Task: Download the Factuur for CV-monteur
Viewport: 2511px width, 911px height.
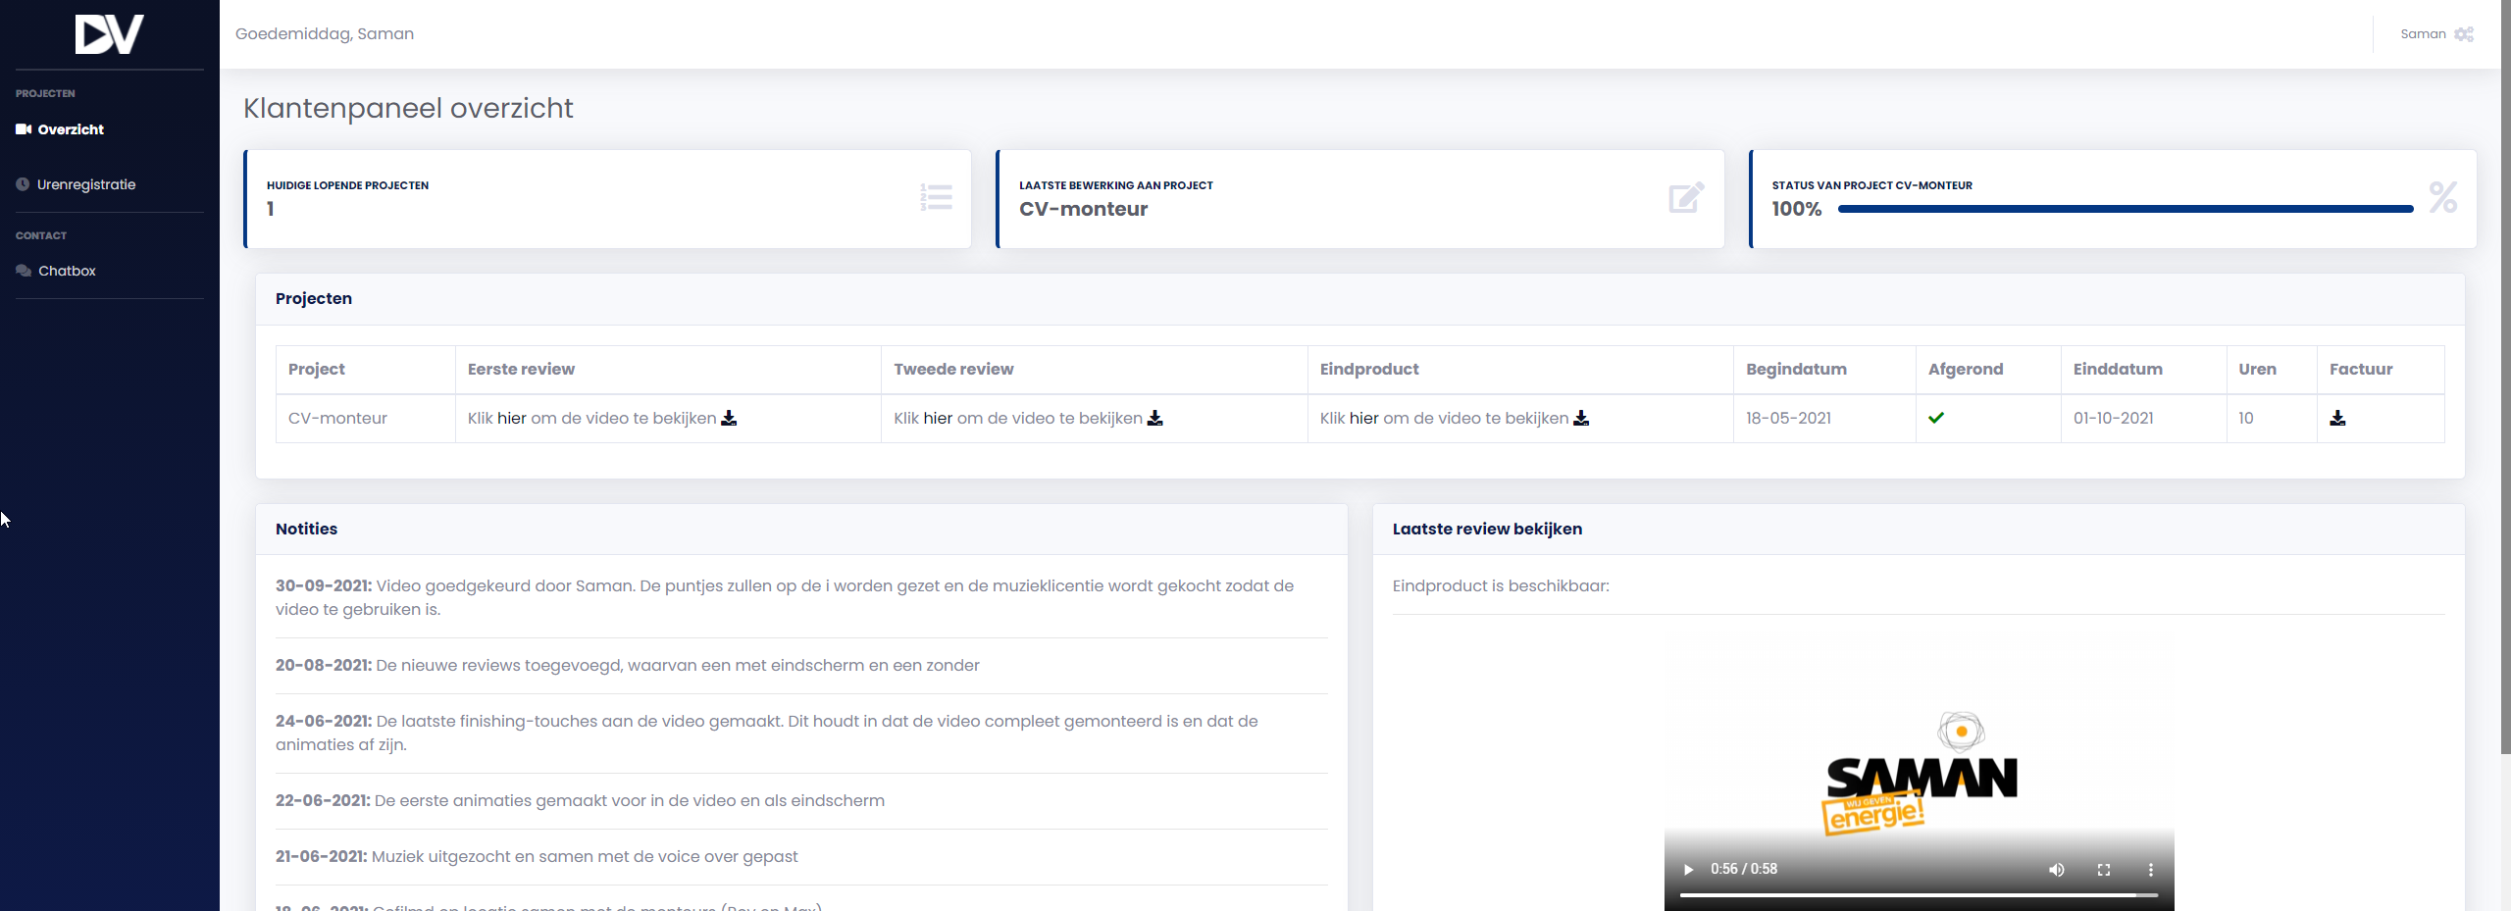Action: 2338,418
